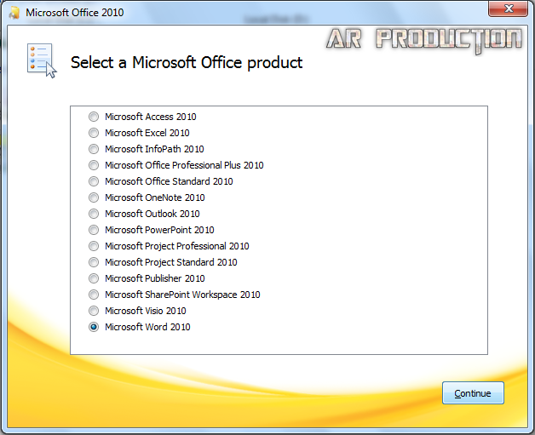Click the Office folder icon in title bar
The height and width of the screenshot is (435, 535).
tap(14, 13)
